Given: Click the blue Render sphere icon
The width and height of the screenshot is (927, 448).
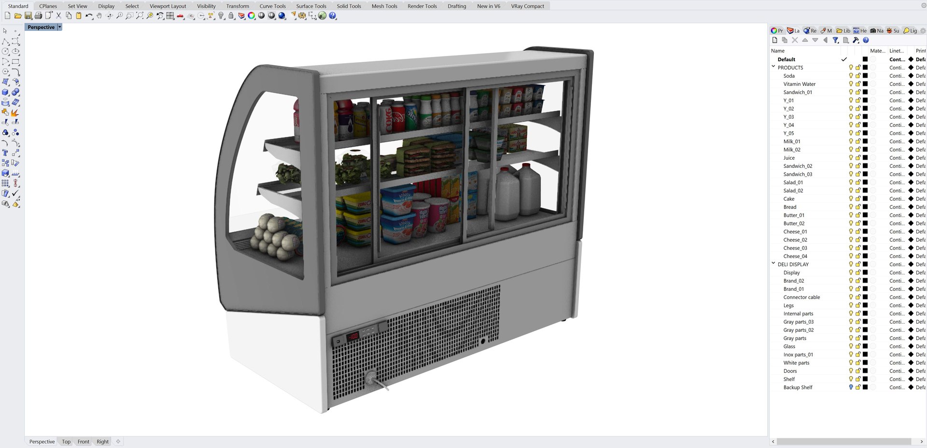Looking at the screenshot, I should tap(282, 16).
